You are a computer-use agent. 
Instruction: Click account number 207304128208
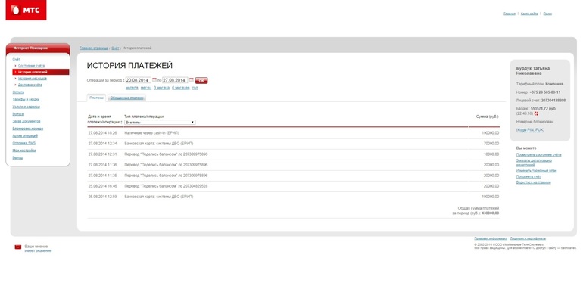[553, 101]
